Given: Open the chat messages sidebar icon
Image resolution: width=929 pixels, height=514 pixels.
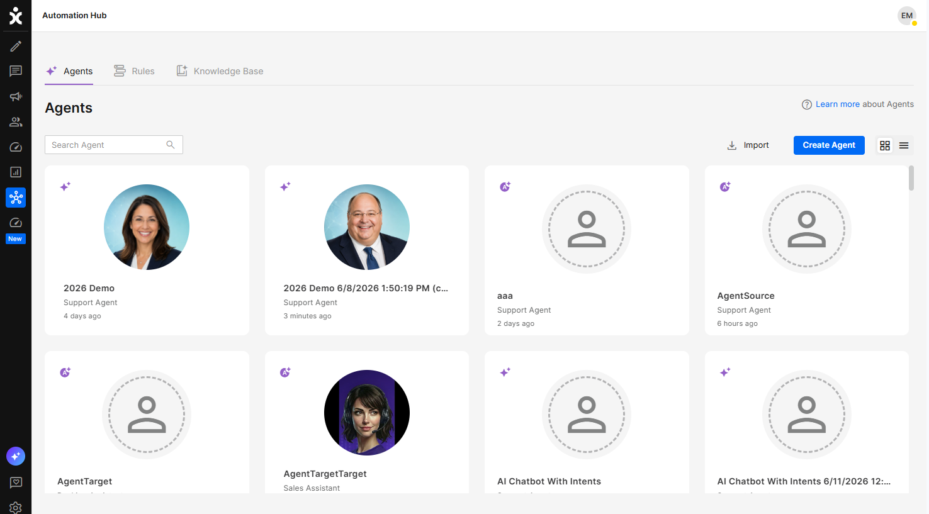Looking at the screenshot, I should [16, 71].
